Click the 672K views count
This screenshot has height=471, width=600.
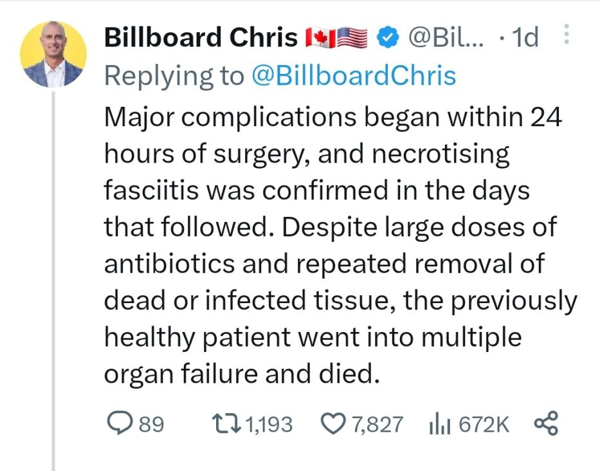point(483,425)
